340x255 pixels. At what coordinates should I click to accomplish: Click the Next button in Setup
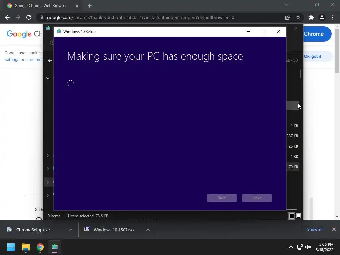pyautogui.click(x=257, y=198)
